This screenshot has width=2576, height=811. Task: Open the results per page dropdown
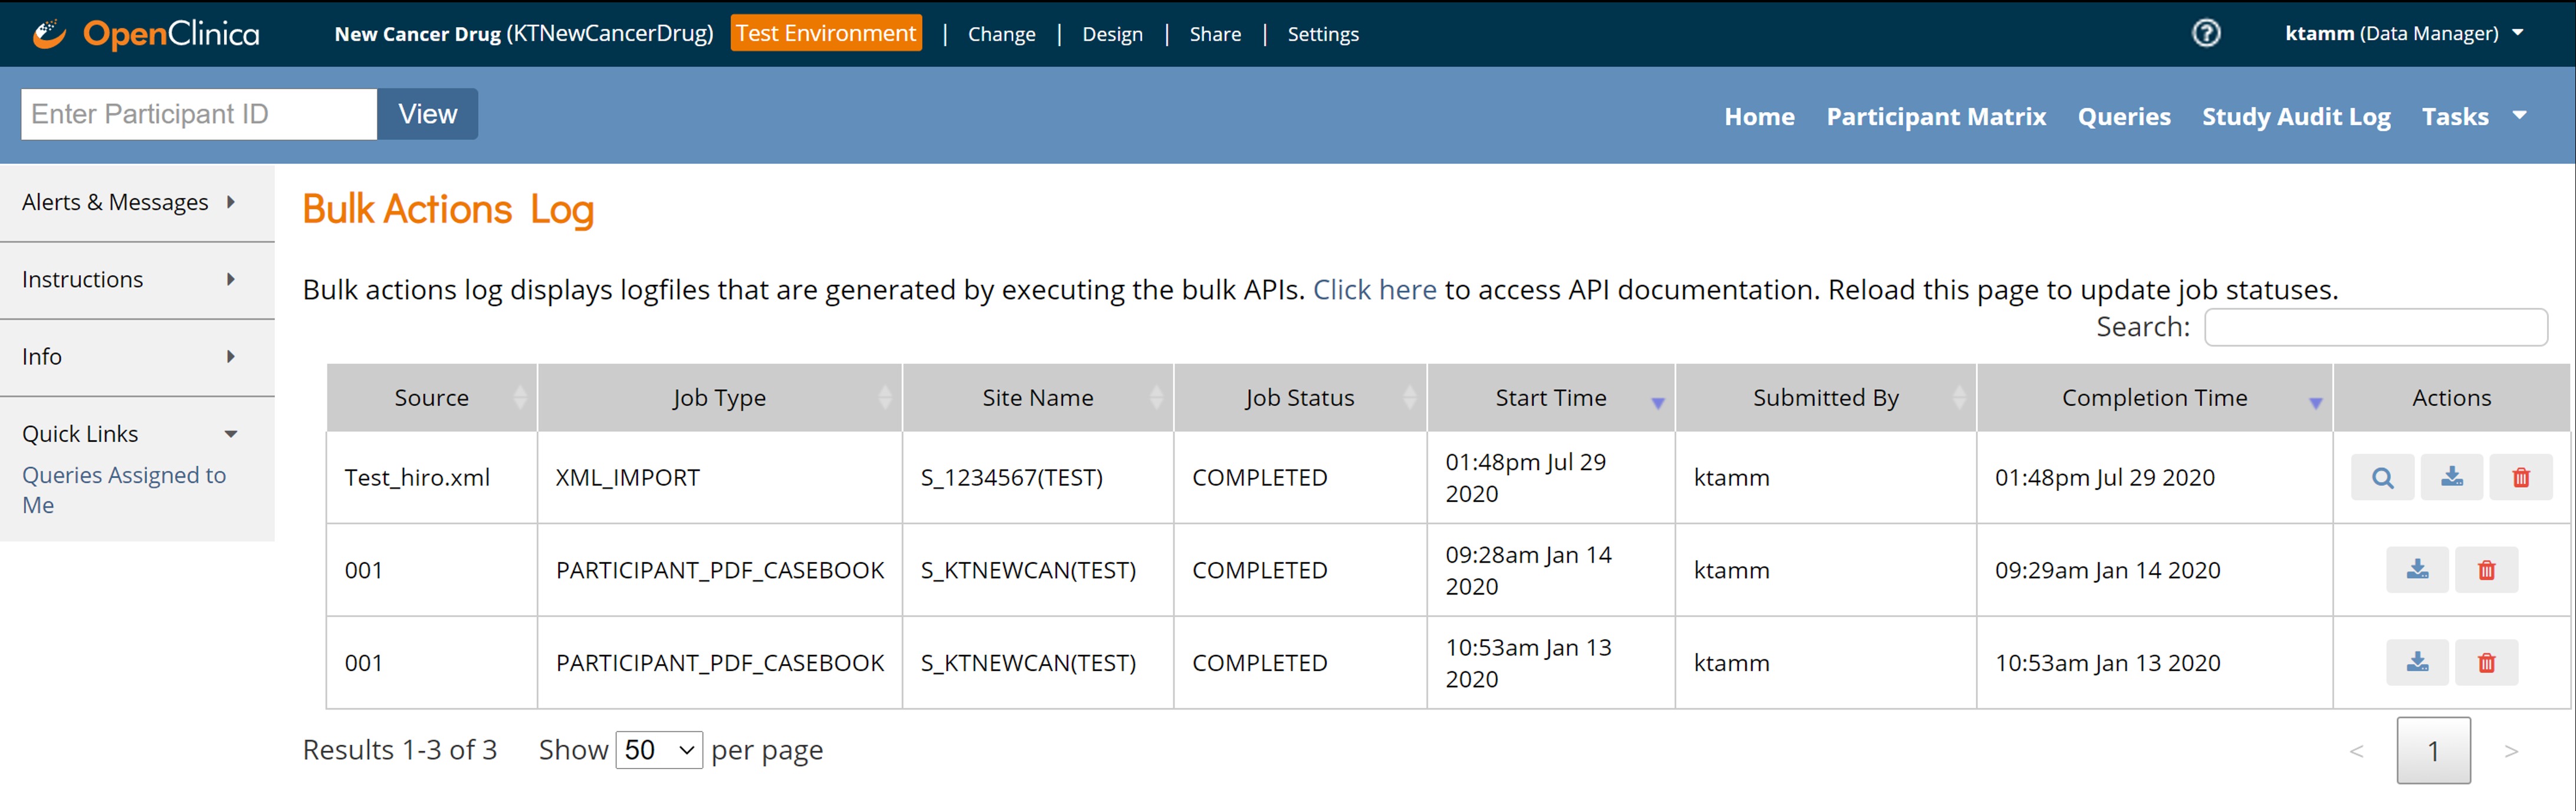659,750
